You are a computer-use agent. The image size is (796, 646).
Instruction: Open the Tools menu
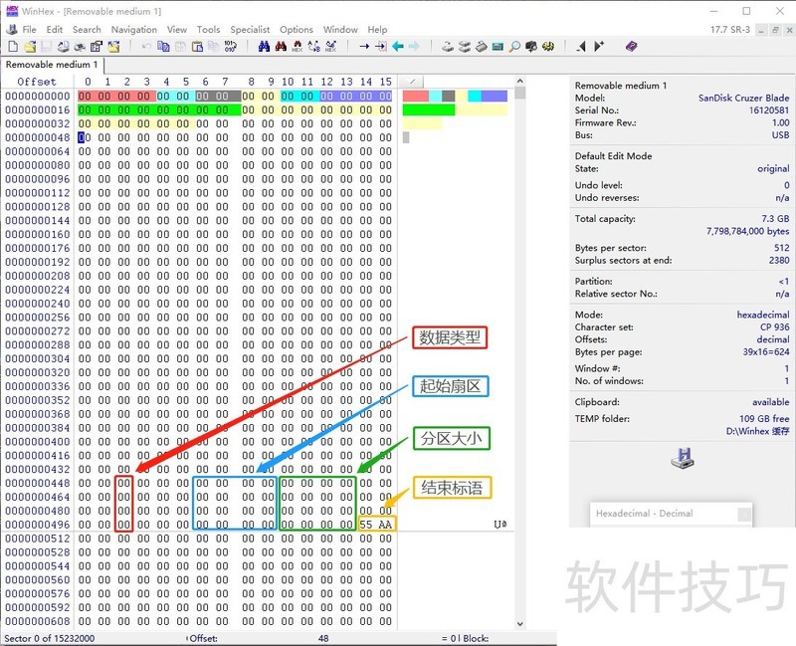click(208, 30)
